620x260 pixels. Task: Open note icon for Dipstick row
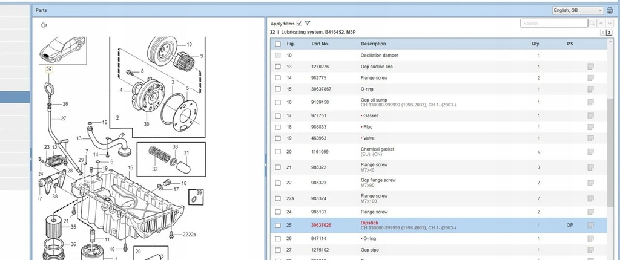pyautogui.click(x=591, y=225)
